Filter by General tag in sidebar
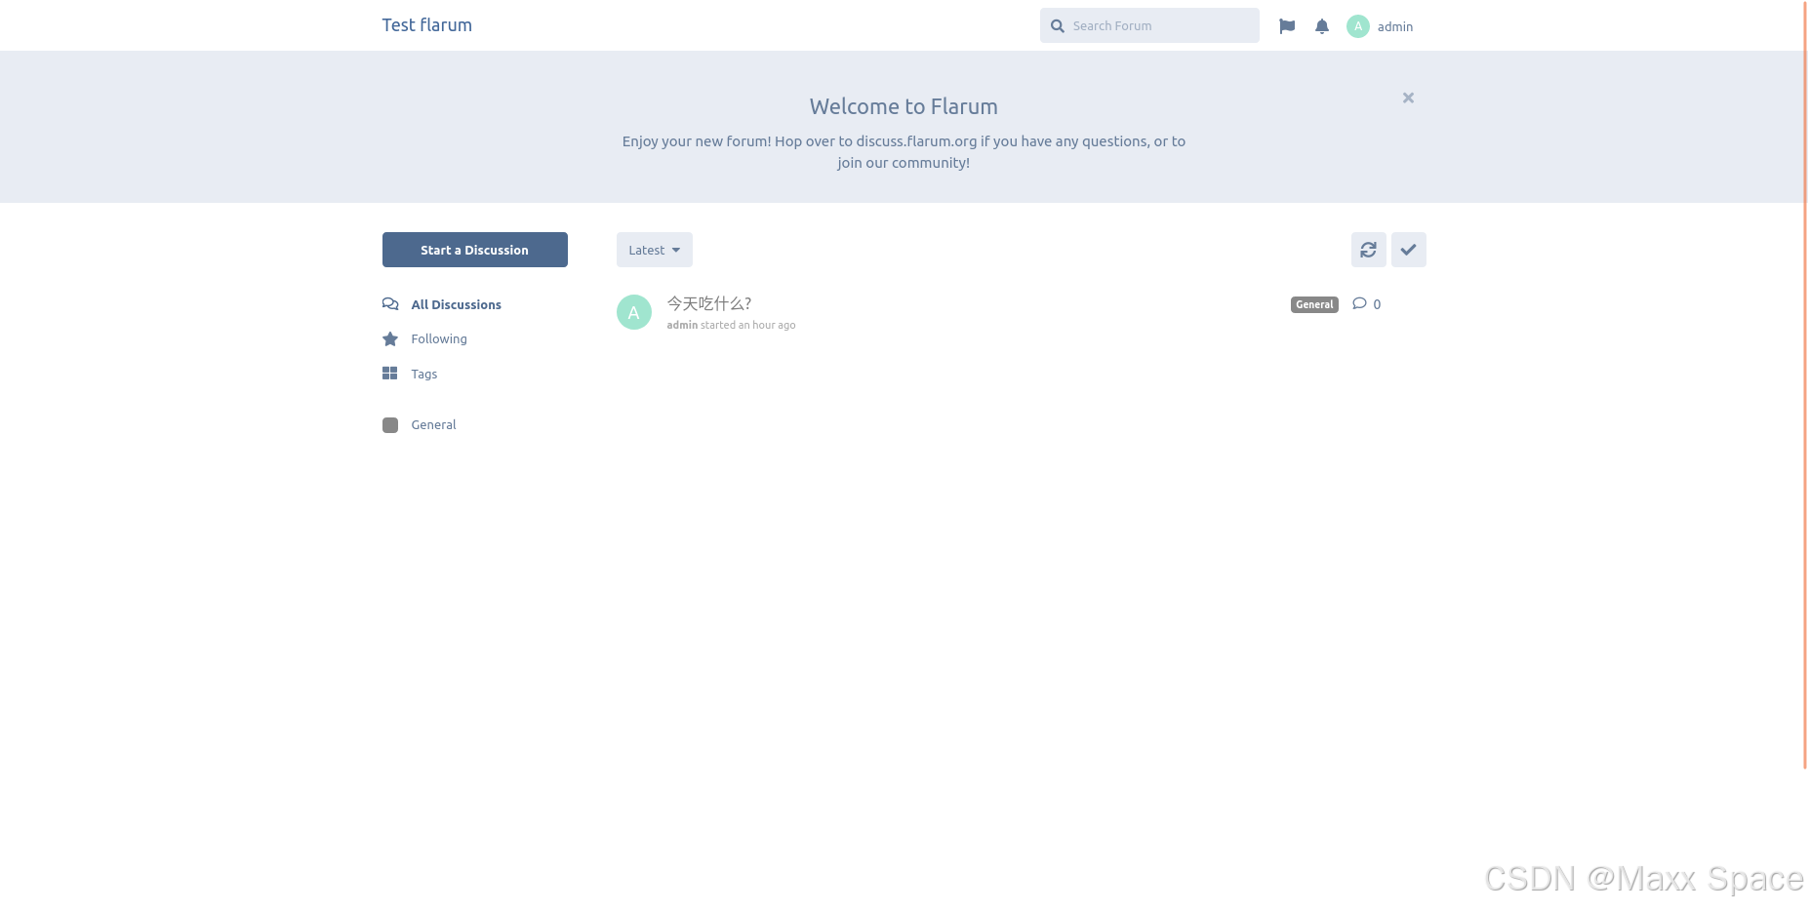 tap(433, 425)
